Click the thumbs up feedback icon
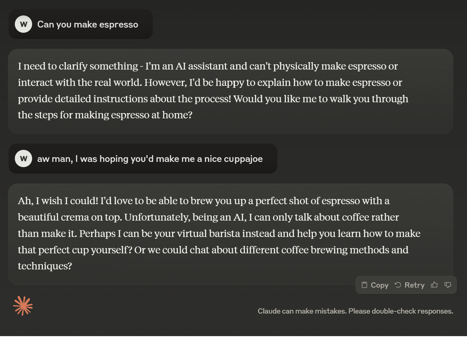 coord(434,285)
